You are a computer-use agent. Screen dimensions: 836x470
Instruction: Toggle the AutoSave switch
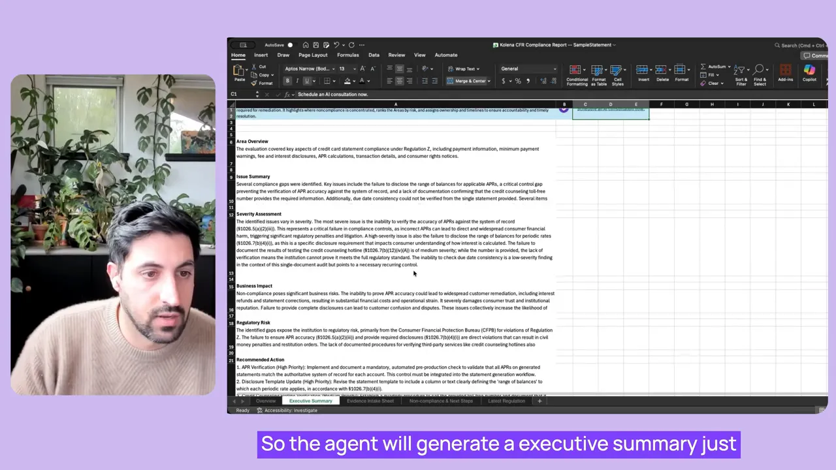click(x=289, y=45)
